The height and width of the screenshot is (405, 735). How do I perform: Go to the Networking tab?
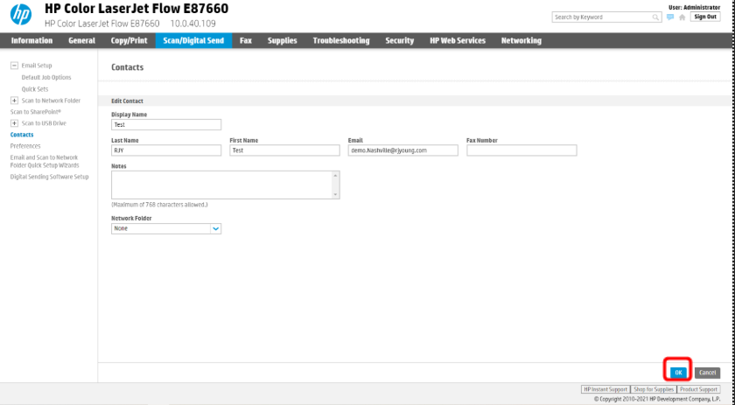point(521,41)
